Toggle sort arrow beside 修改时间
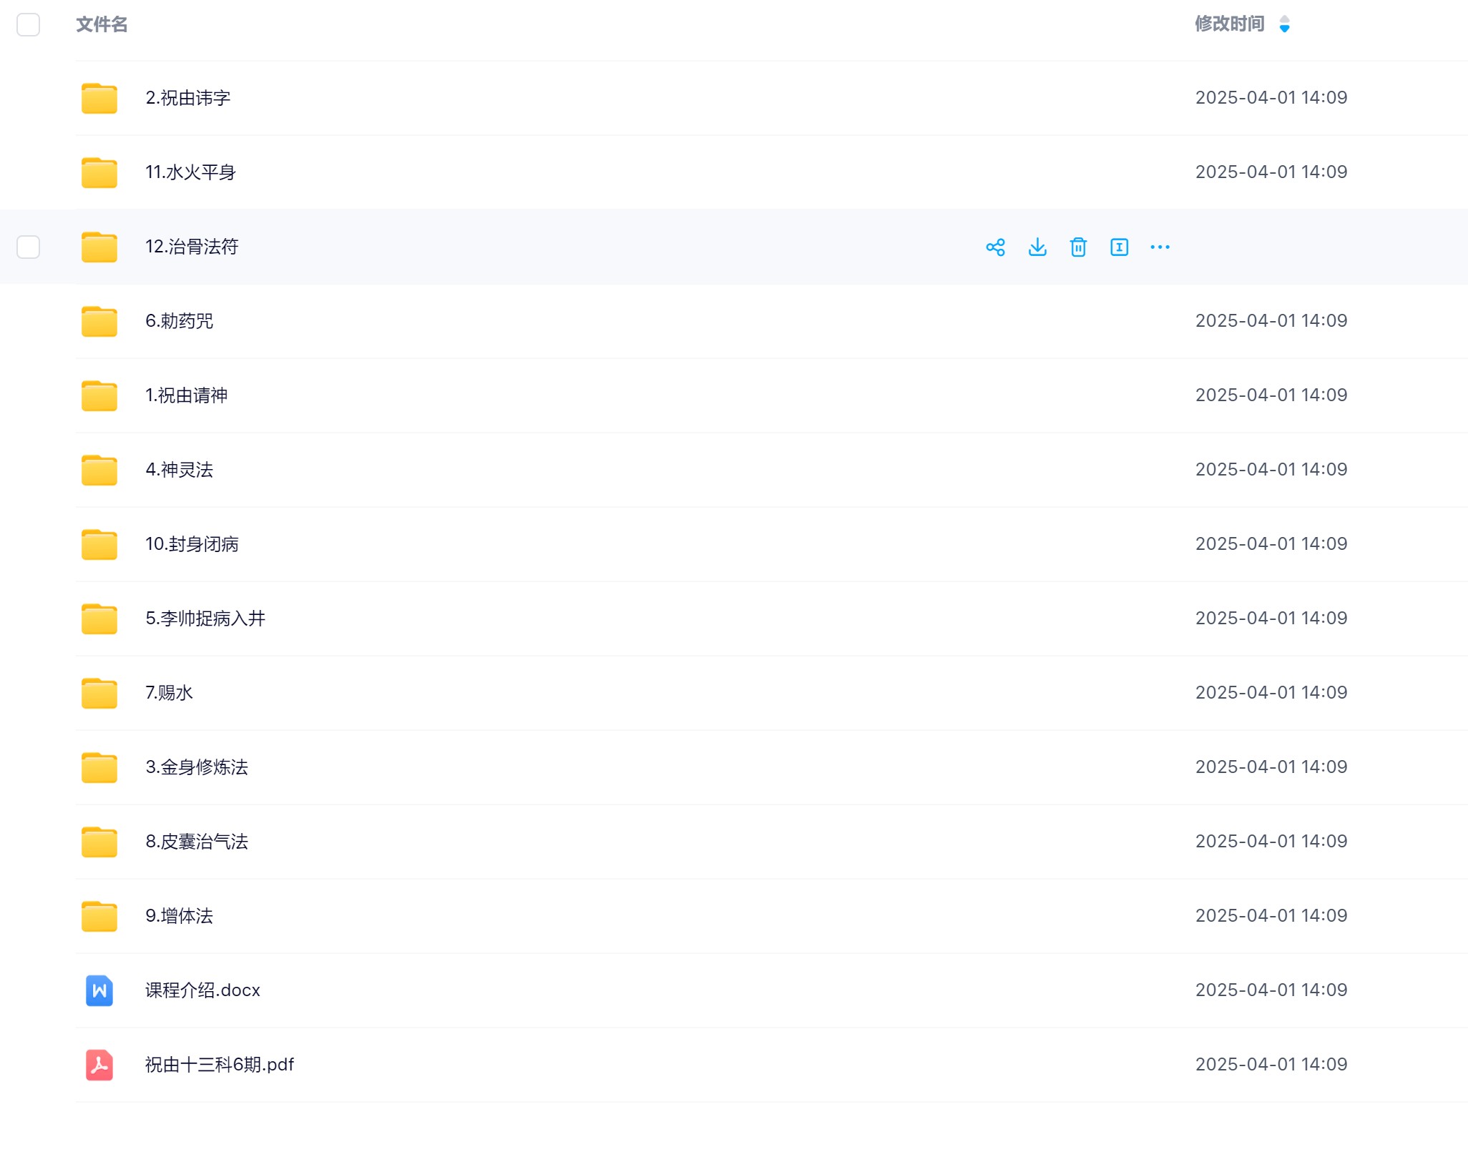The image size is (1468, 1167). (x=1284, y=24)
